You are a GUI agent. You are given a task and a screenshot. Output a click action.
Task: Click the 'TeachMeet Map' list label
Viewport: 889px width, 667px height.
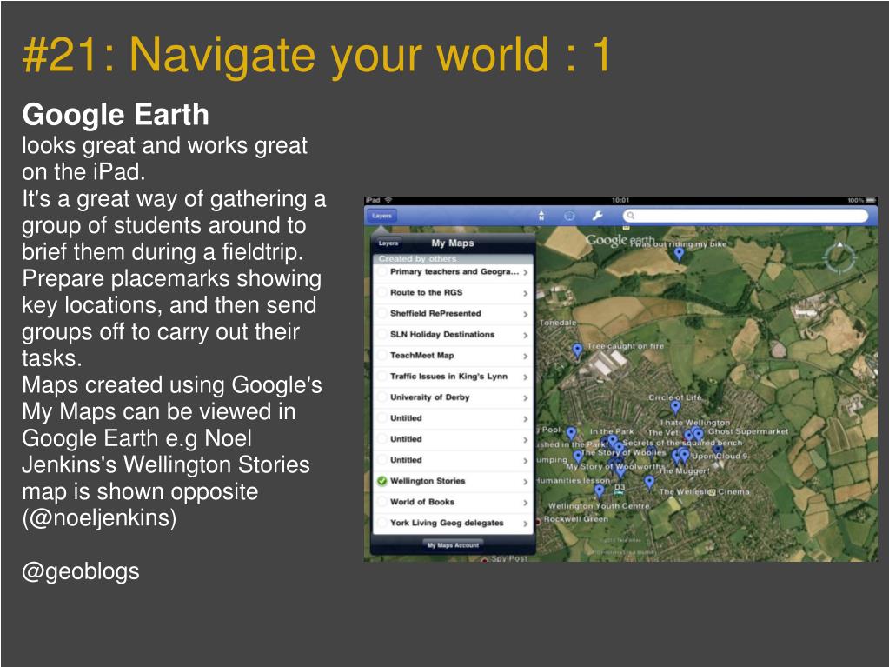pos(421,355)
